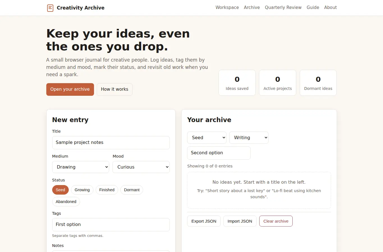
Task: Click the Dormant ideas stat card
Action: coord(318,83)
